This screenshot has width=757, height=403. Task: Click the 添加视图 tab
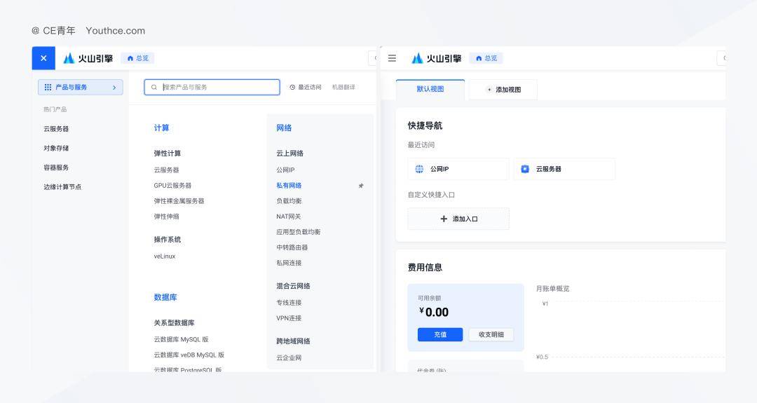coord(503,90)
